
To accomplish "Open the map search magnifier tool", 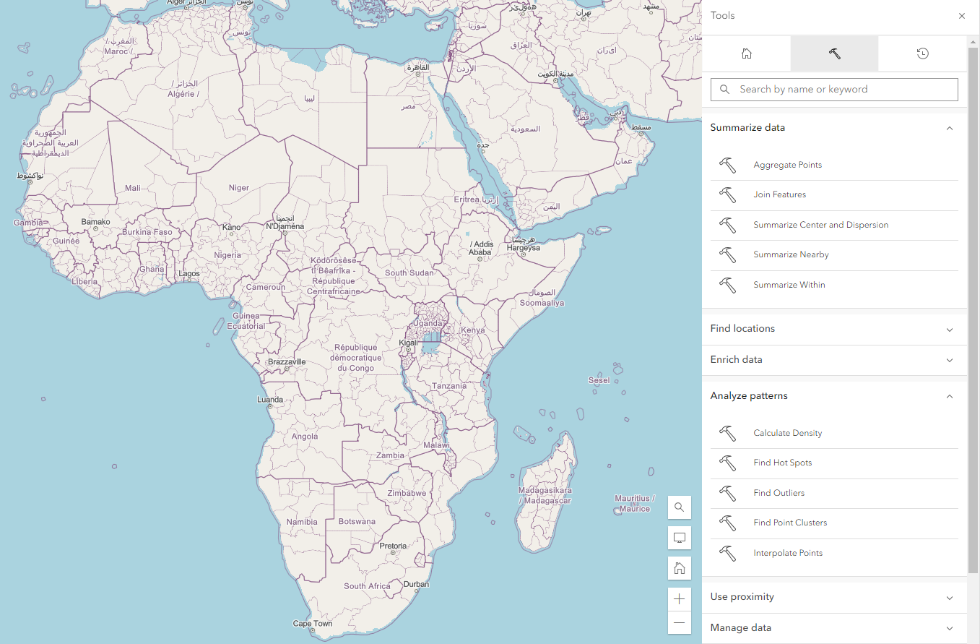I will click(x=679, y=507).
